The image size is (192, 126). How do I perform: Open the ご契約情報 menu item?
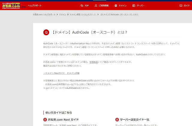103,5
